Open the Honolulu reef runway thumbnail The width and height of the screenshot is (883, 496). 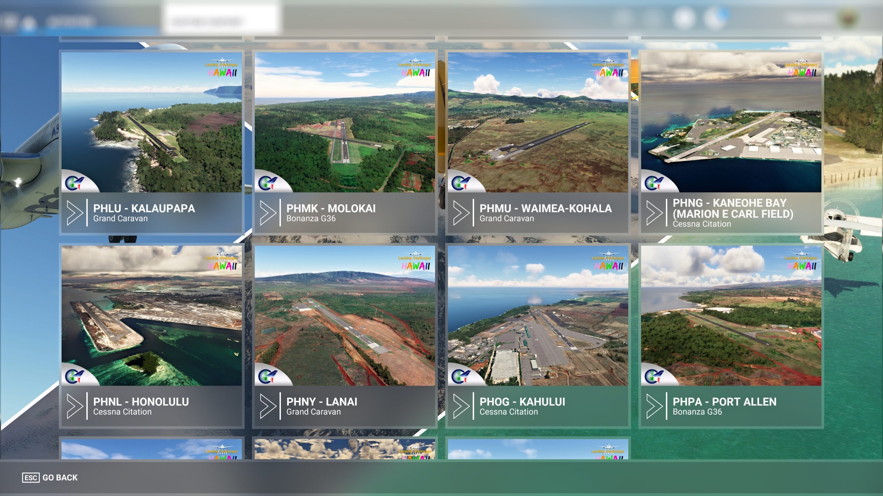[x=152, y=315]
